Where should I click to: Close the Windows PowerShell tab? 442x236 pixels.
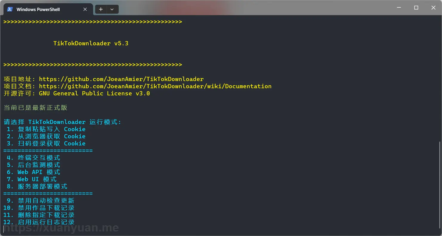click(x=85, y=9)
